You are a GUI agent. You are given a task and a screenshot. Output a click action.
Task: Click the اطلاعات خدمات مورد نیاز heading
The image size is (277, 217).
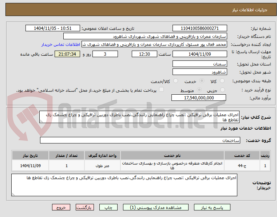point(246,128)
